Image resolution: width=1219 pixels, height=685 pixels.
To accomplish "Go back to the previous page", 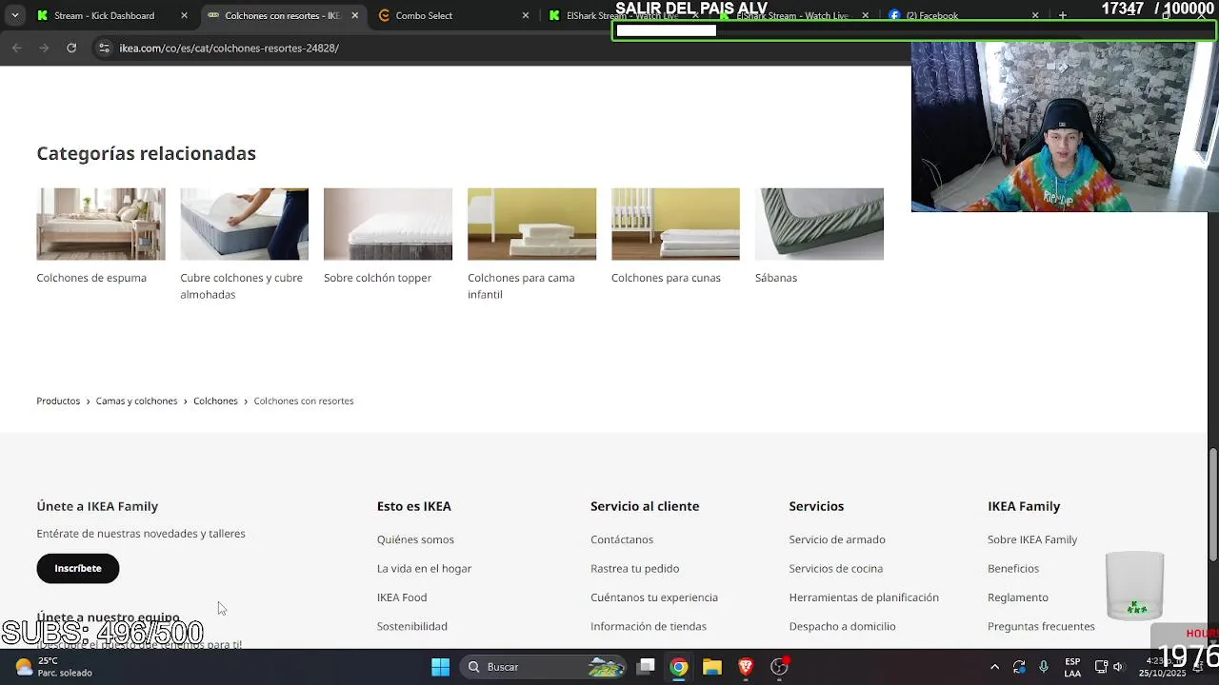I will [x=17, y=48].
